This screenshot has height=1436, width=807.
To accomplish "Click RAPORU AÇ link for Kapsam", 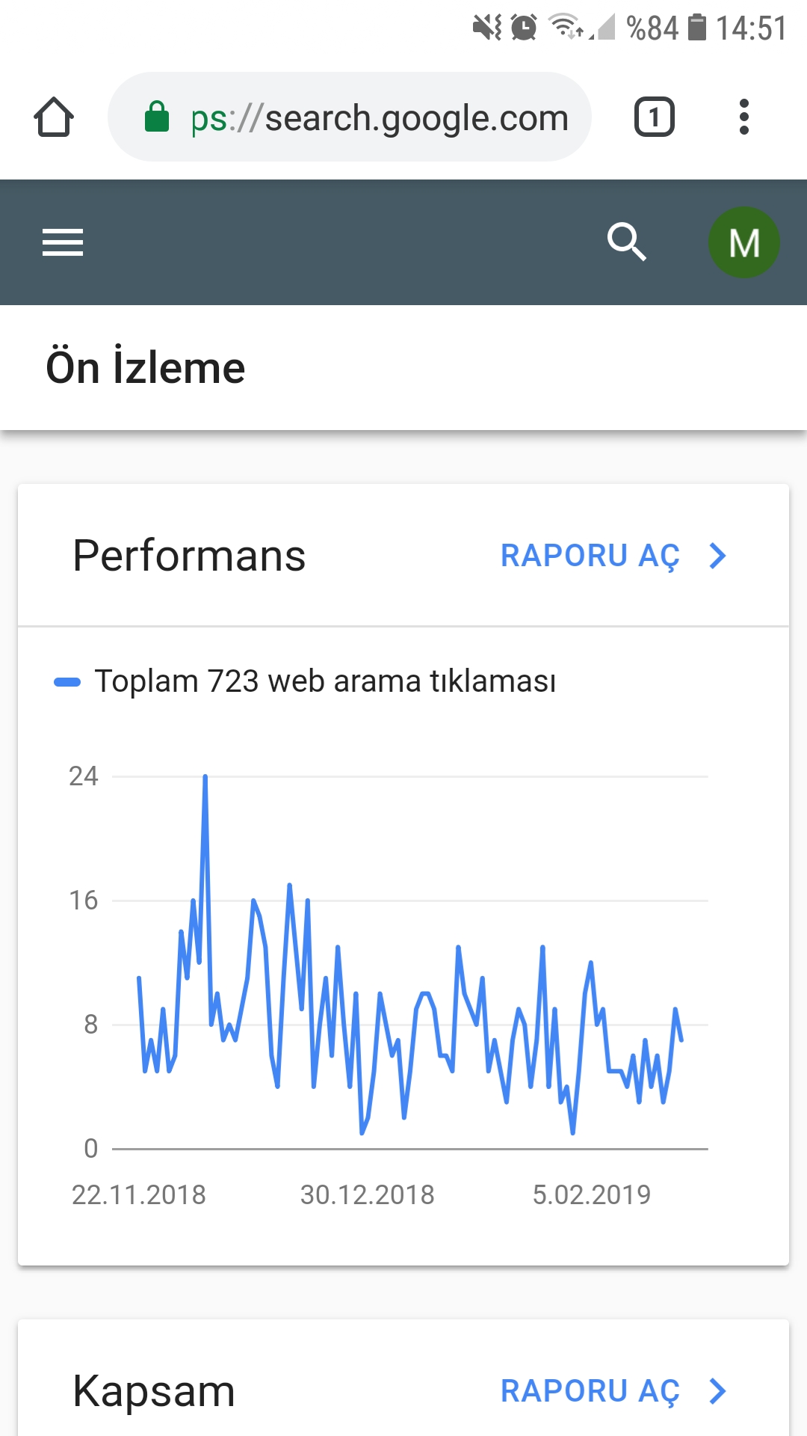I will click(x=590, y=1391).
